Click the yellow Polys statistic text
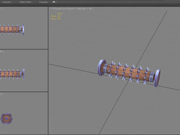This screenshot has width=180, height=135. (x=55, y=16)
